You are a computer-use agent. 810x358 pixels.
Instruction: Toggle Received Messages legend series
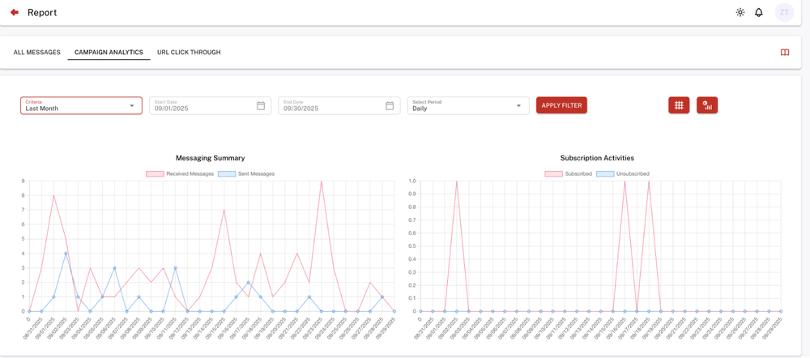(180, 174)
